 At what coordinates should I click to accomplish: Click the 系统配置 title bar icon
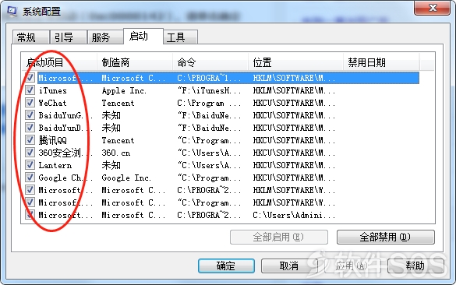[12, 11]
